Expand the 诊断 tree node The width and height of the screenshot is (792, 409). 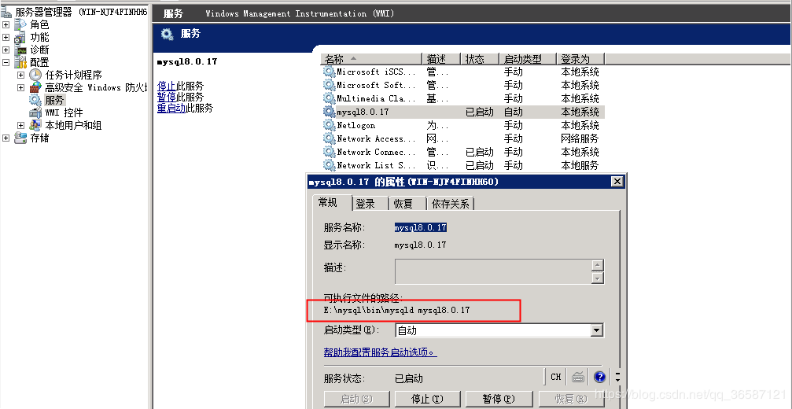point(6,50)
